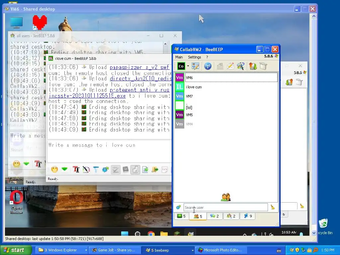Open the ? help menu in CollabVM2
This screenshot has width=340, height=255.
(207, 57)
